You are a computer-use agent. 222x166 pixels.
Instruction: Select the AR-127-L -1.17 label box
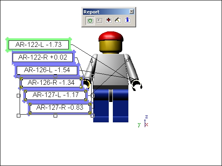click(56, 95)
